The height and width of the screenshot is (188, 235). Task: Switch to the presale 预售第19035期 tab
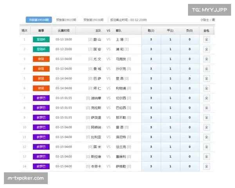click(x=63, y=20)
